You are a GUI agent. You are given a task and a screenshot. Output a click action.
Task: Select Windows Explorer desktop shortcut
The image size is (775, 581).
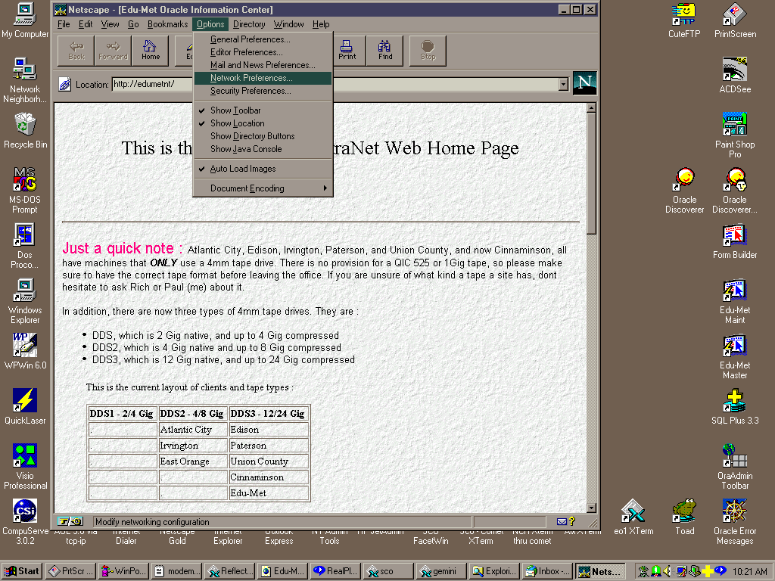coord(25,301)
